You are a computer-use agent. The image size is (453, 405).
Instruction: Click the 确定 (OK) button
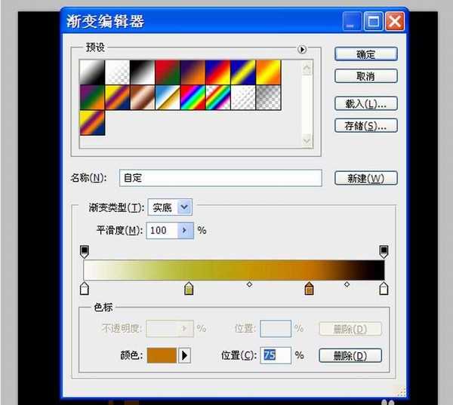tap(365, 54)
